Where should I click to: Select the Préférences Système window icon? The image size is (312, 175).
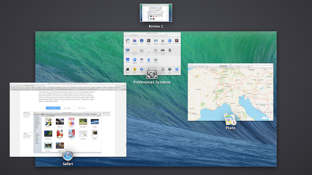(152, 74)
